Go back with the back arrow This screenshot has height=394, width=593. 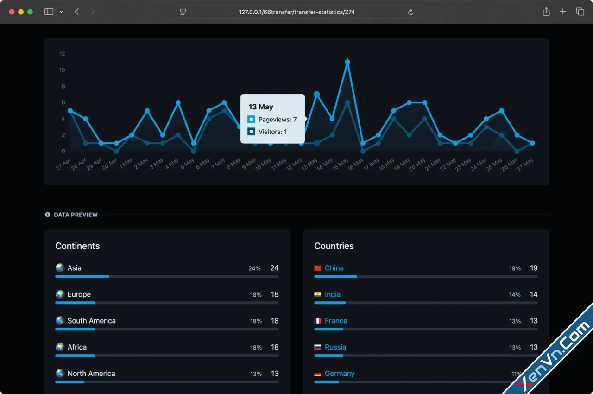pos(77,12)
